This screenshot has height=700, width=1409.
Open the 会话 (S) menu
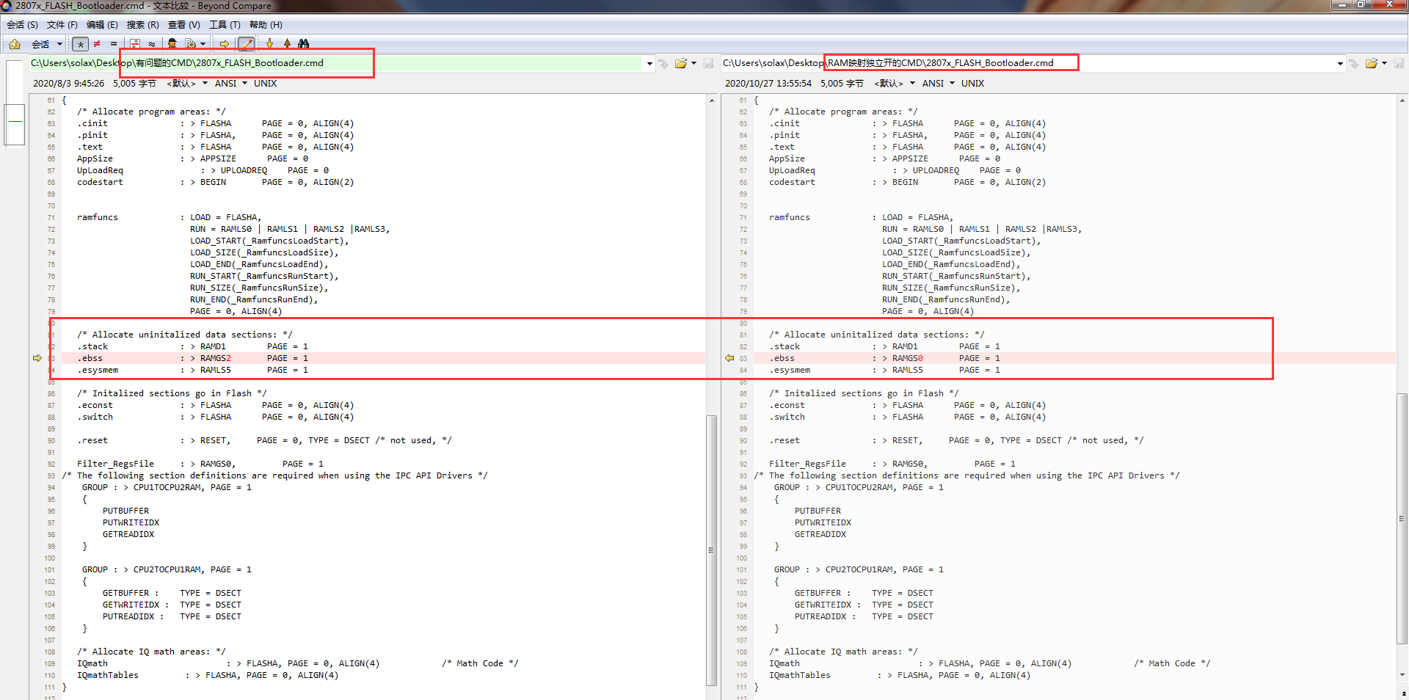click(x=22, y=25)
